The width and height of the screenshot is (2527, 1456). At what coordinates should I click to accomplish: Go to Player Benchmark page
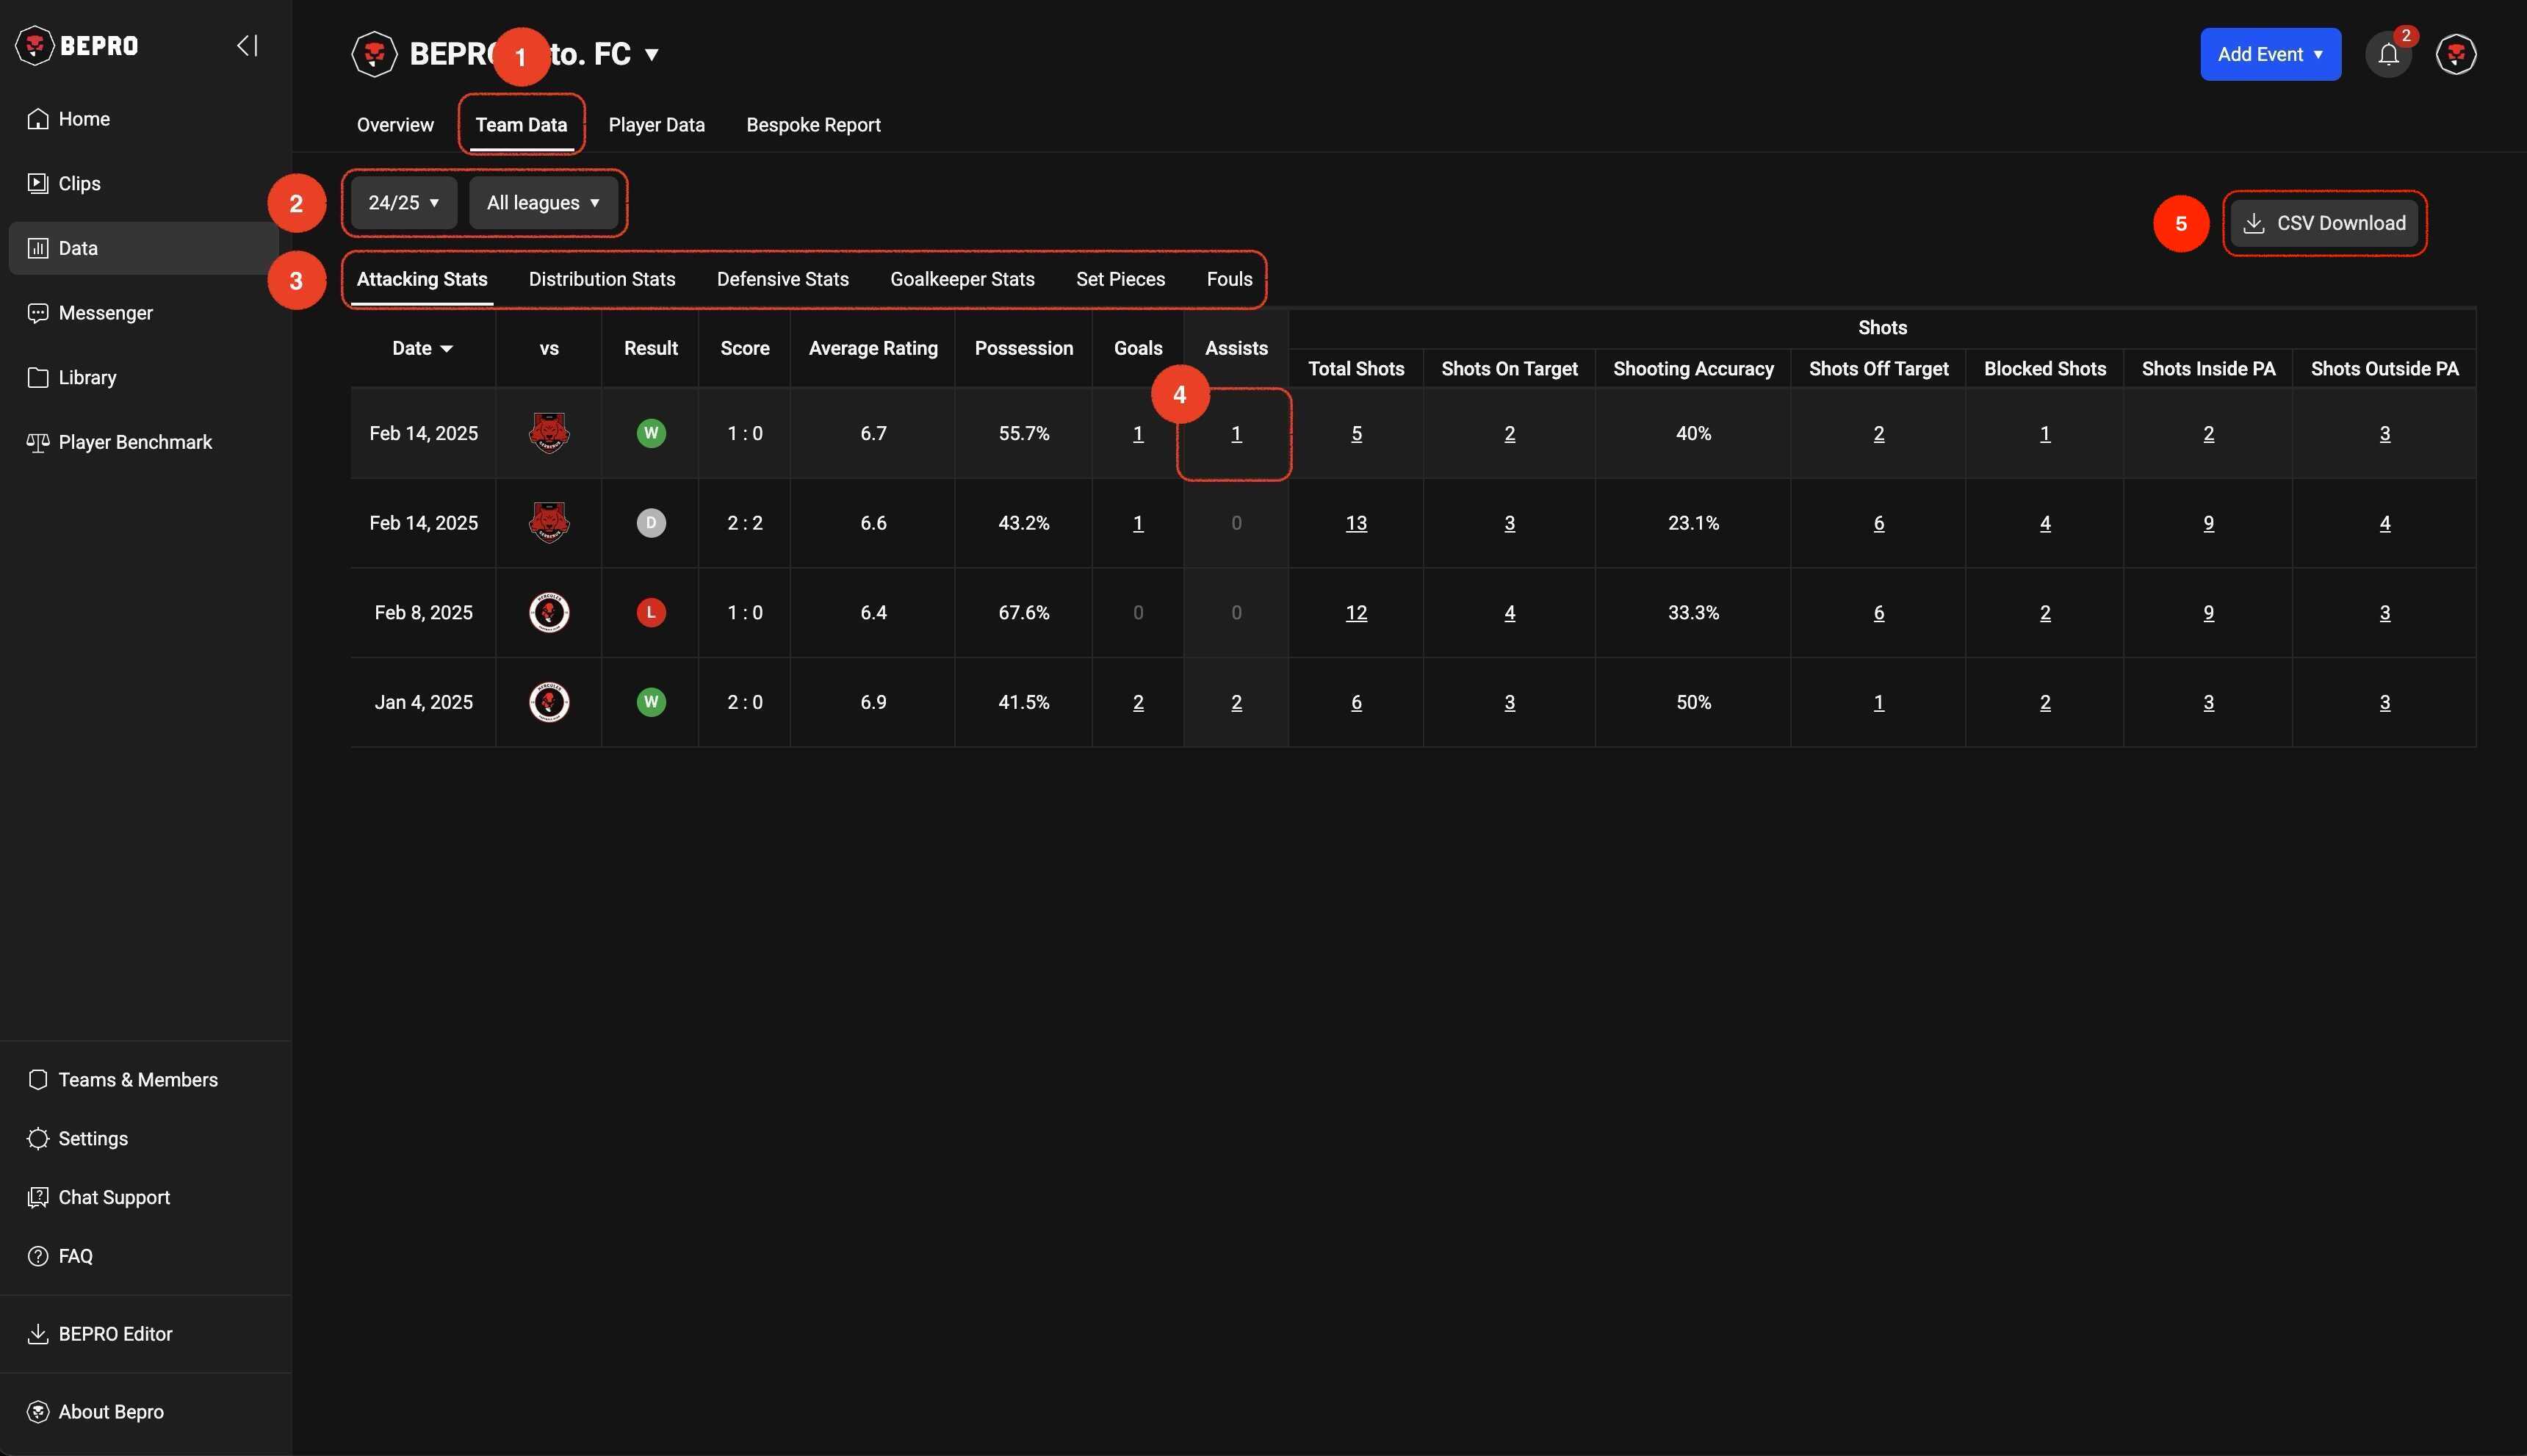point(134,442)
